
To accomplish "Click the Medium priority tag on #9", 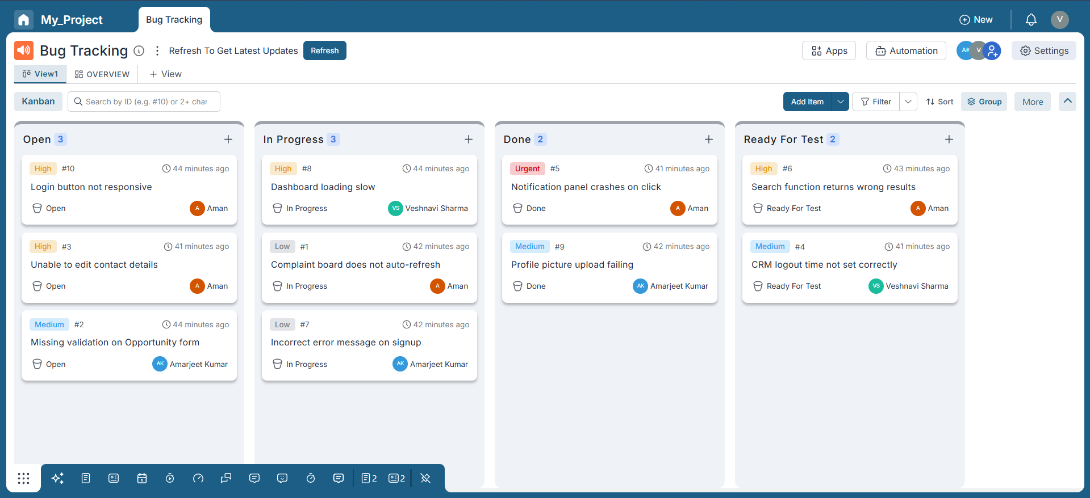I will click(x=530, y=246).
